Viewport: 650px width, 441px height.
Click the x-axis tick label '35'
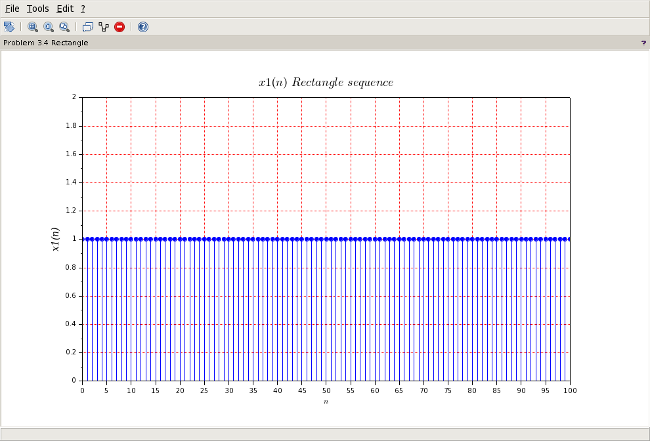click(x=253, y=390)
